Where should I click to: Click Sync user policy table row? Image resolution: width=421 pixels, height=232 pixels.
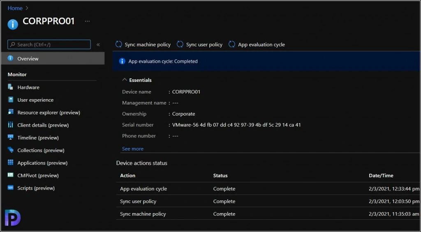pyautogui.click(x=268, y=201)
